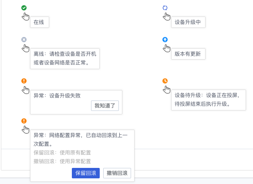The height and width of the screenshot is (184, 253).
Task: Click the 异常：设备升级失败 message text
Action: (57, 96)
